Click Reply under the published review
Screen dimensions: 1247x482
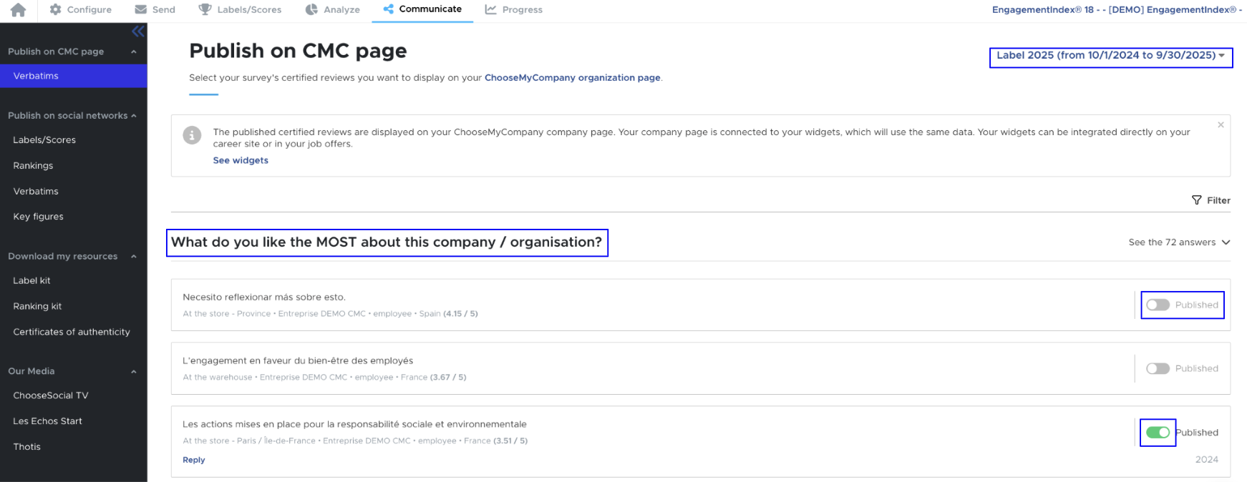[193, 460]
